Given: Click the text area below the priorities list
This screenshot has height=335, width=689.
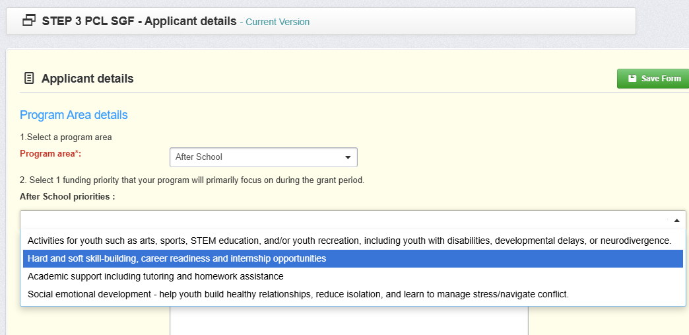Looking at the screenshot, I should coord(348,320).
